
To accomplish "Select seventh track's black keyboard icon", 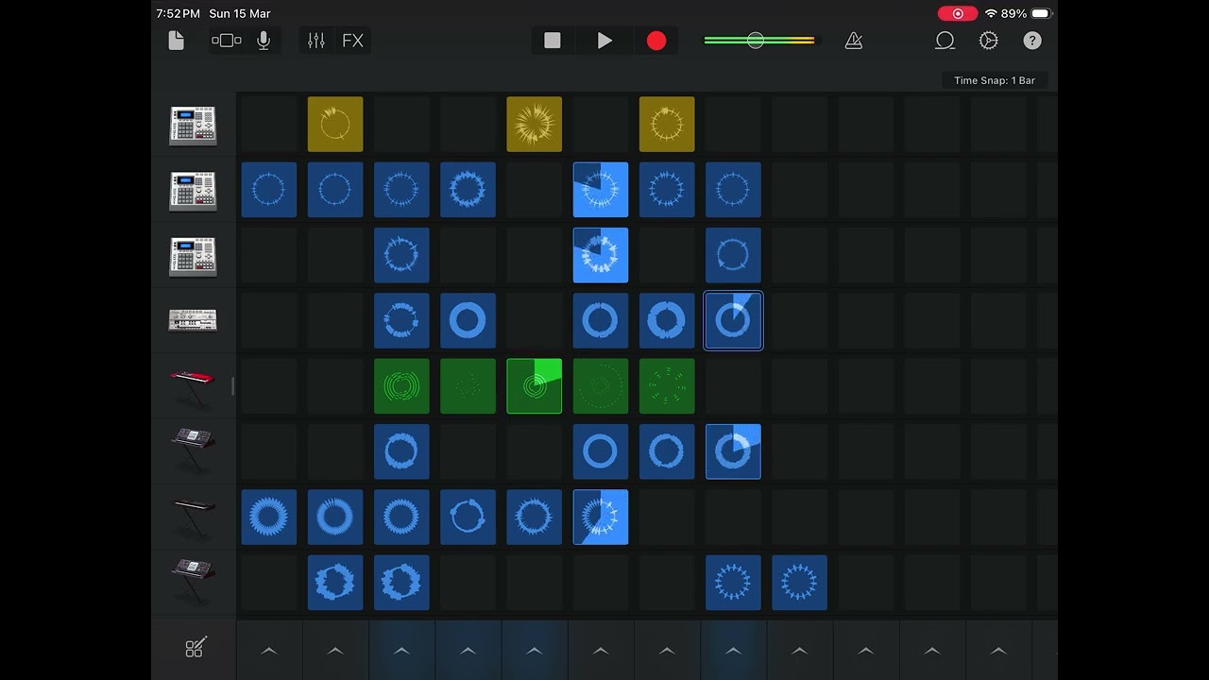I will point(193,517).
